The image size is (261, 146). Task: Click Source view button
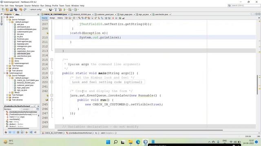tap(44, 18)
